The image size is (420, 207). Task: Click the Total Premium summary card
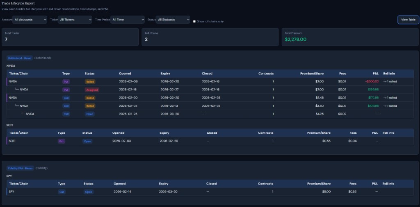[348, 37]
